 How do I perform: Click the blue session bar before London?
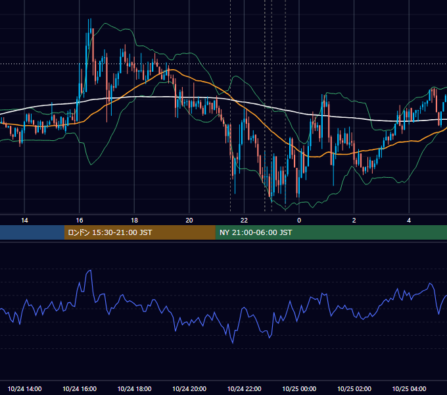[32, 232]
